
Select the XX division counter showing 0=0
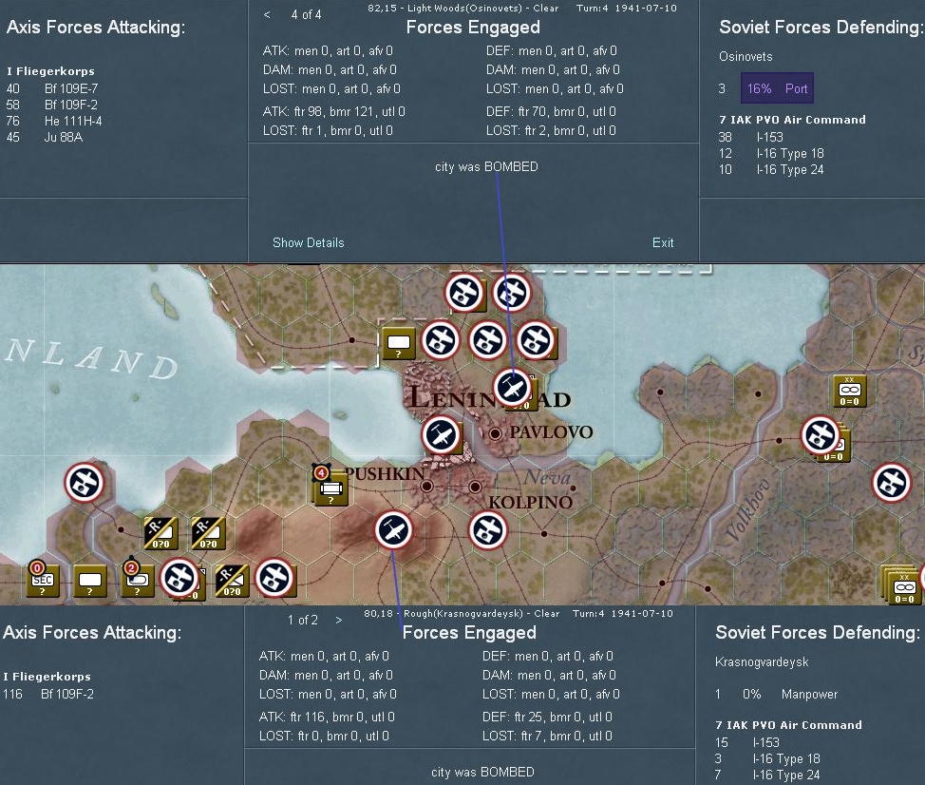click(x=849, y=391)
